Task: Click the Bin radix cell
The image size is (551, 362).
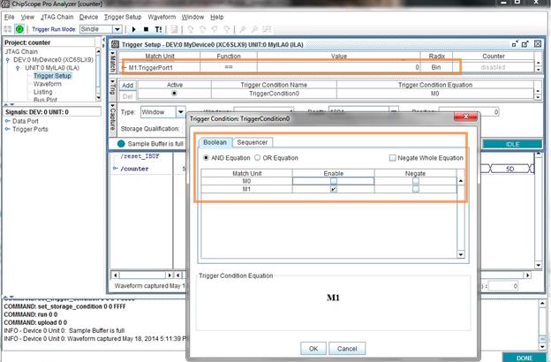Action: pyautogui.click(x=436, y=67)
